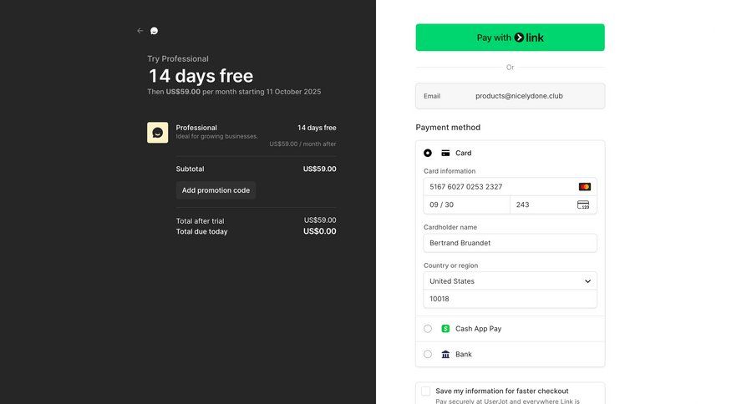The width and height of the screenshot is (752, 404).
Task: Click the credit card icon beside Card
Action: [x=446, y=154]
